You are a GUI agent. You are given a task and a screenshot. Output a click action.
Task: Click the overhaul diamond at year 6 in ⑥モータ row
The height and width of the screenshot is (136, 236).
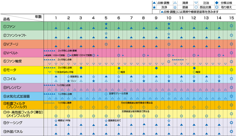click(119, 68)
